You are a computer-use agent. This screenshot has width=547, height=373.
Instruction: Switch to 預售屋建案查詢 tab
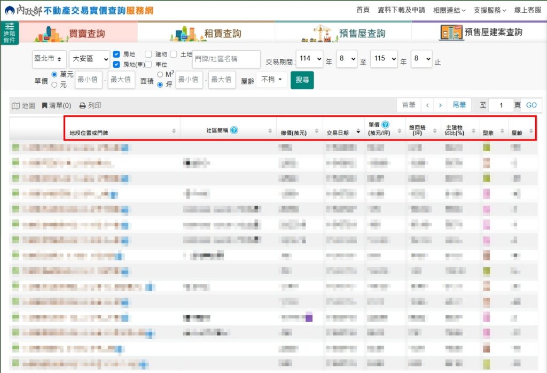pos(479,33)
